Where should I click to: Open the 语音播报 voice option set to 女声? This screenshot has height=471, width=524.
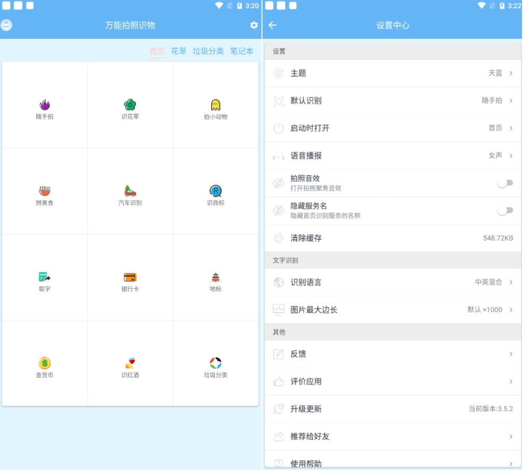click(x=392, y=155)
